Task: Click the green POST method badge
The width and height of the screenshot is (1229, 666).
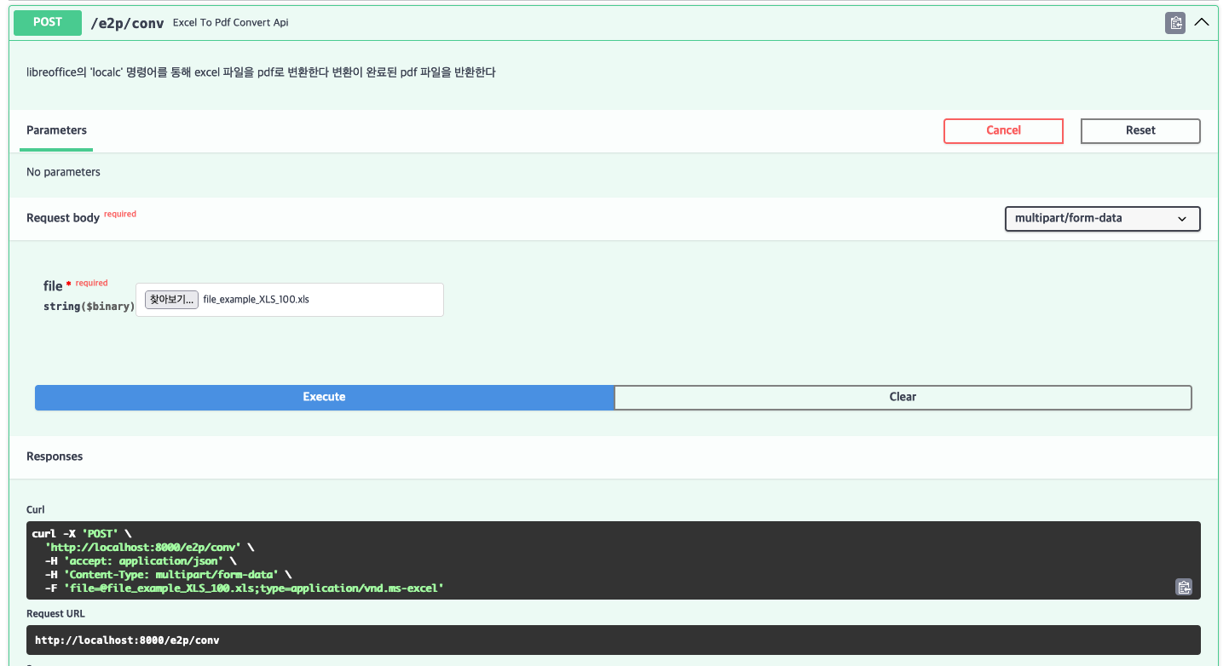Action: (47, 23)
